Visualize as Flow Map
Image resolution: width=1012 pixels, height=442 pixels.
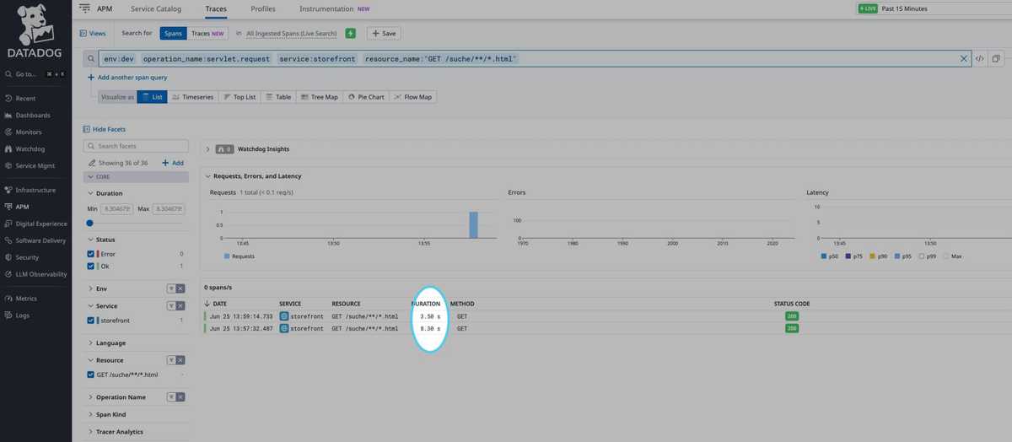tap(413, 97)
